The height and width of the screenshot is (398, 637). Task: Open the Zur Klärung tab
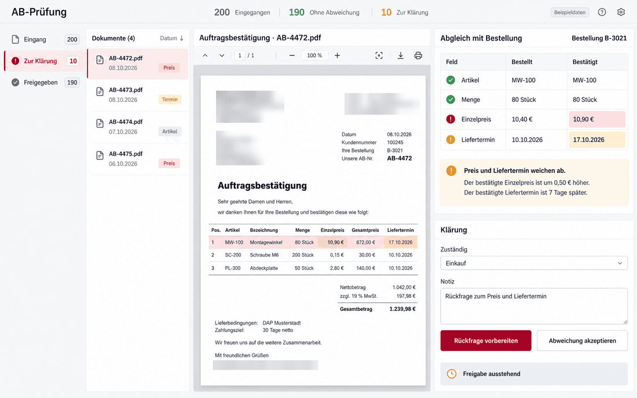coord(45,61)
